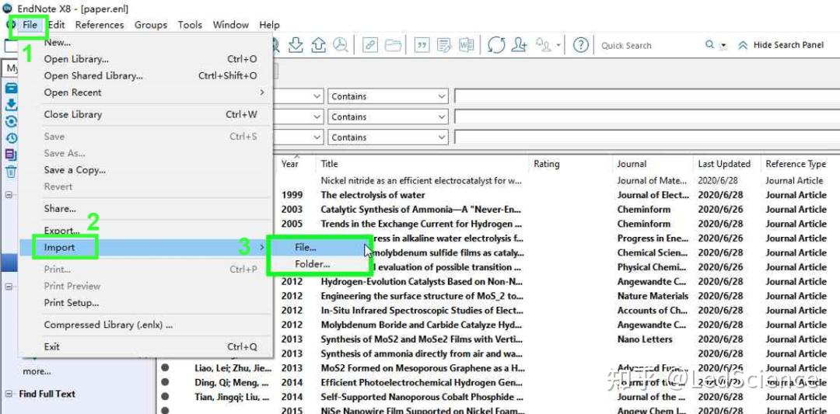Click the Recently Added clock sidebar icon
The width and height of the screenshot is (840, 414).
coord(11,138)
